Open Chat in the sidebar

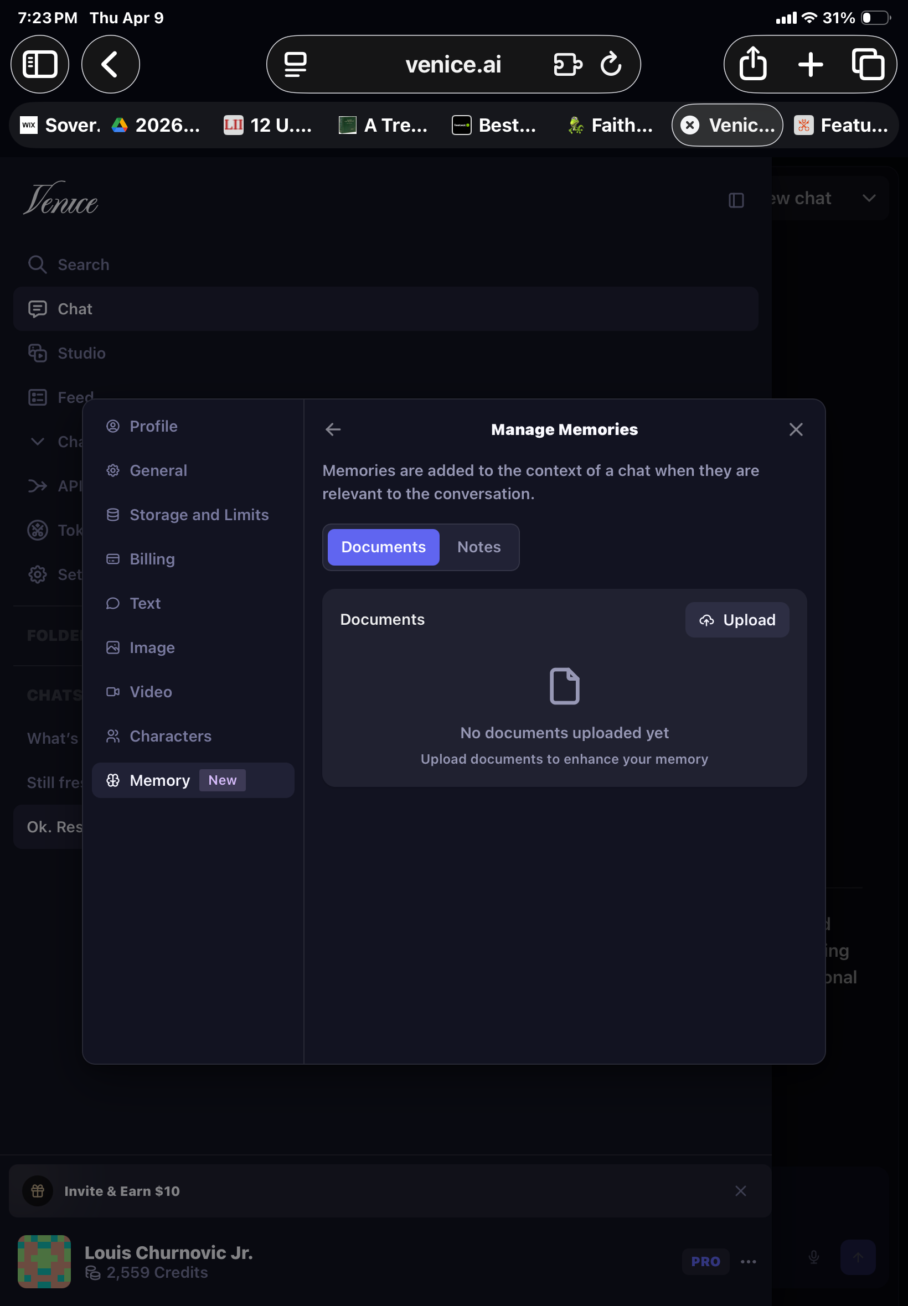pos(386,309)
